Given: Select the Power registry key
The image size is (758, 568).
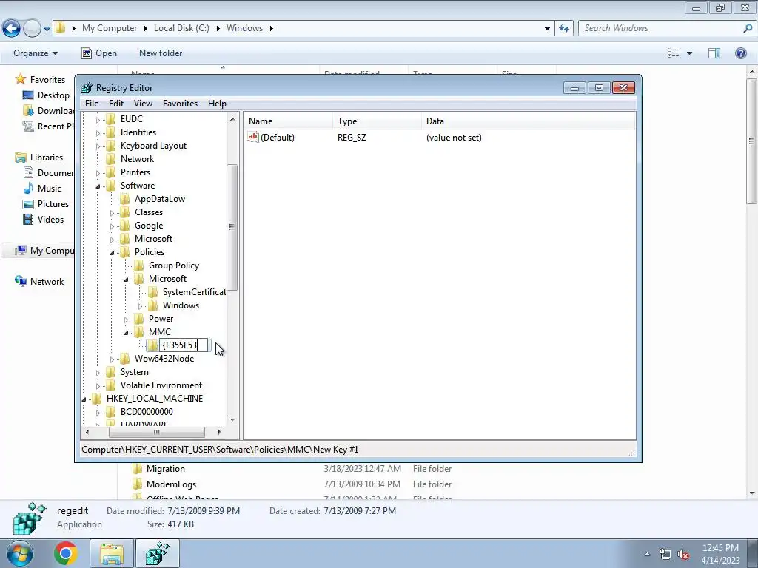Looking at the screenshot, I should tap(161, 319).
